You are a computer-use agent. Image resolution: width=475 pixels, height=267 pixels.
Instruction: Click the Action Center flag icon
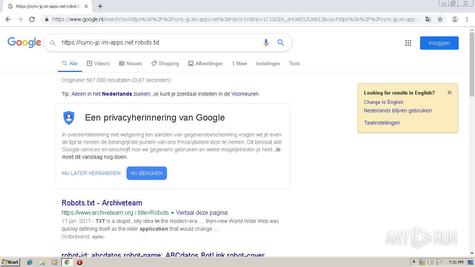click(440, 262)
